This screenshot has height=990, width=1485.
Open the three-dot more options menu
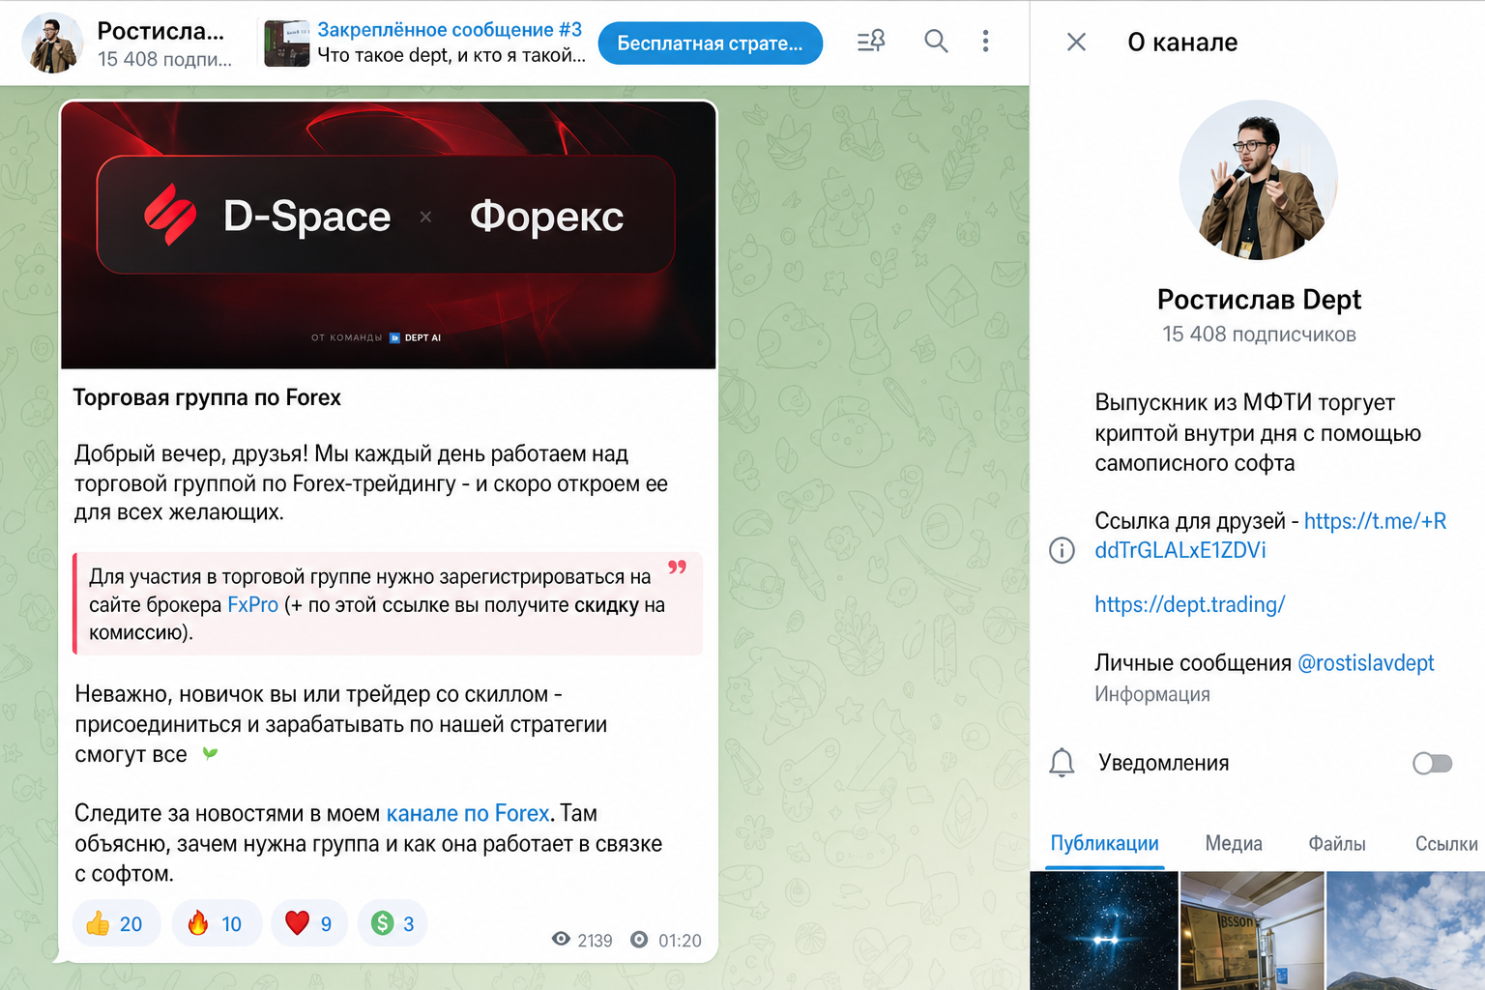[x=985, y=41]
